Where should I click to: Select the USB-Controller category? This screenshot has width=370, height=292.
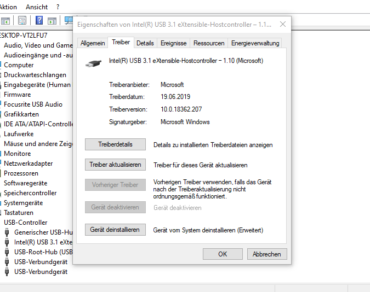click(25, 223)
